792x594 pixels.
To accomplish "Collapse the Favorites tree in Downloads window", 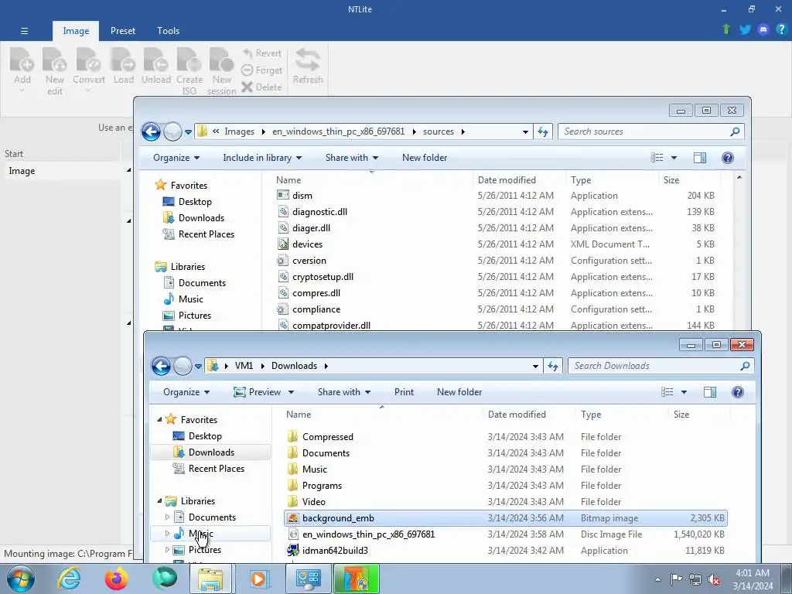I will click(159, 419).
